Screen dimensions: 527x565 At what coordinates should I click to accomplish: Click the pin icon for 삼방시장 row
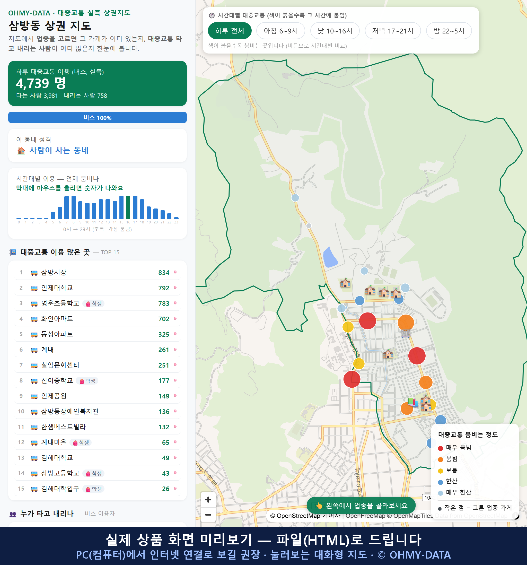coord(175,273)
